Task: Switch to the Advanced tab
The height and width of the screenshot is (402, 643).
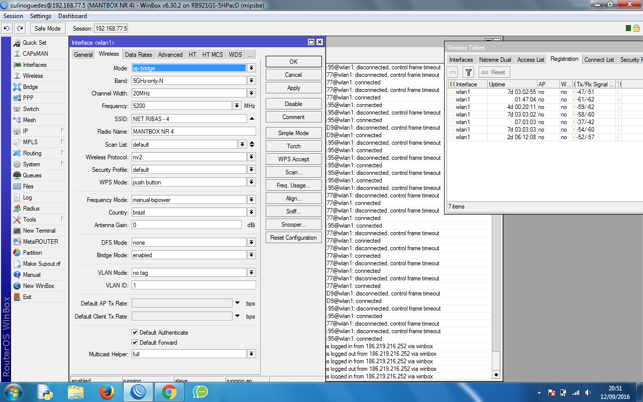Action: (x=170, y=55)
